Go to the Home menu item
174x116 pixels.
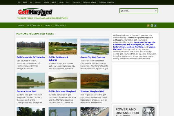[21, 26]
